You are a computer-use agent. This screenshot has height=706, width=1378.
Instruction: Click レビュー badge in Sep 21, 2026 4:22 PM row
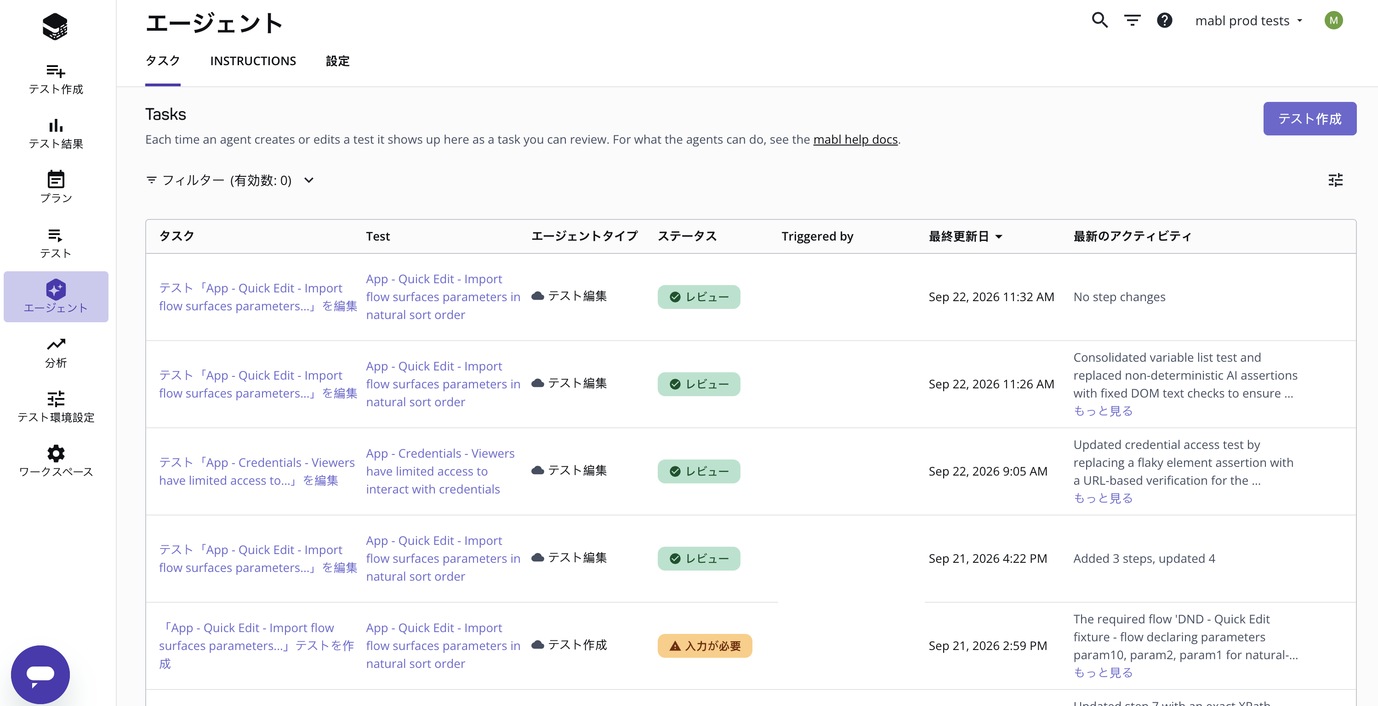click(699, 559)
